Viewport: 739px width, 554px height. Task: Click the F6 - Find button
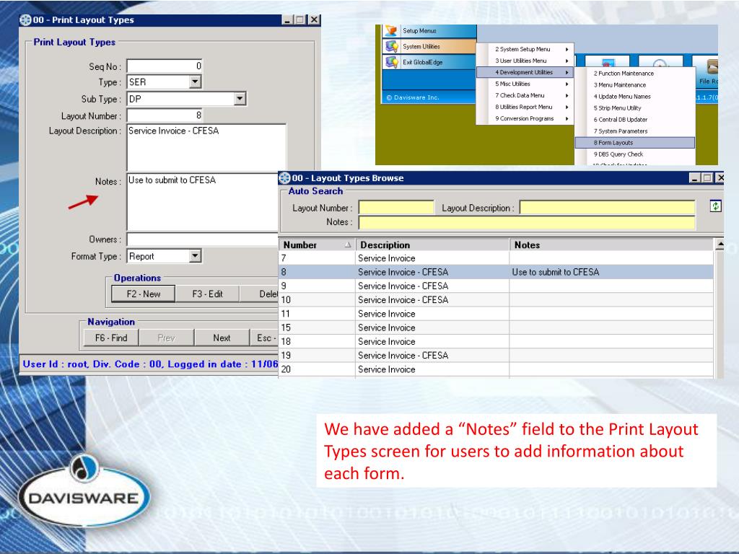click(x=110, y=338)
